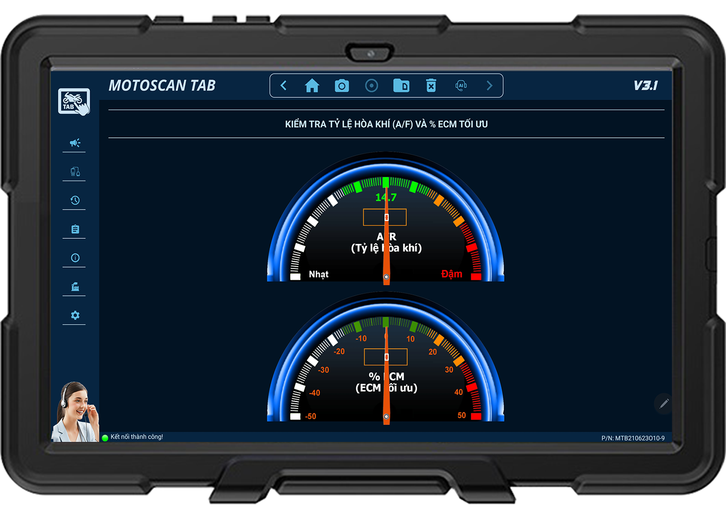Click the "KIỂM TRA TỶ LỆ HÒA KHÍ" heading

pyautogui.click(x=387, y=124)
